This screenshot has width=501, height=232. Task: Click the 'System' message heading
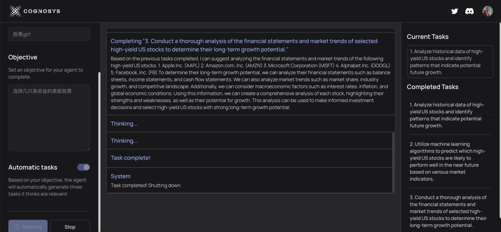tap(121, 176)
